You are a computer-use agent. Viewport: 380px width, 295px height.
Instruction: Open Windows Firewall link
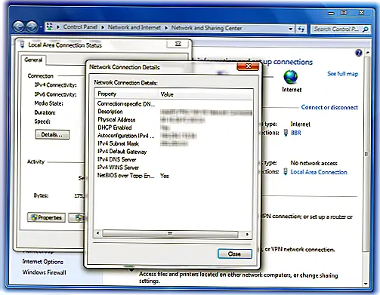coord(44,272)
